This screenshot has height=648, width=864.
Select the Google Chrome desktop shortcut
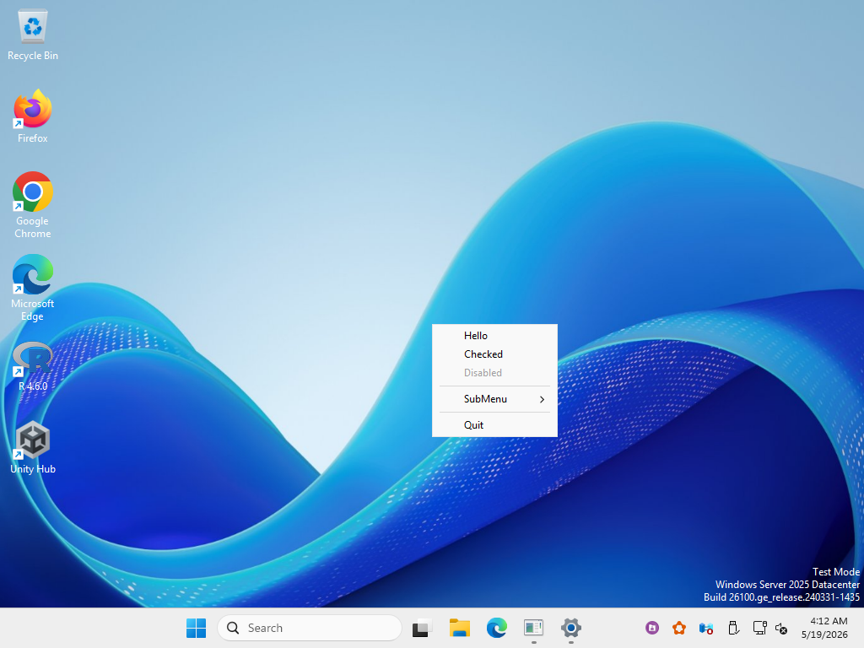33,205
